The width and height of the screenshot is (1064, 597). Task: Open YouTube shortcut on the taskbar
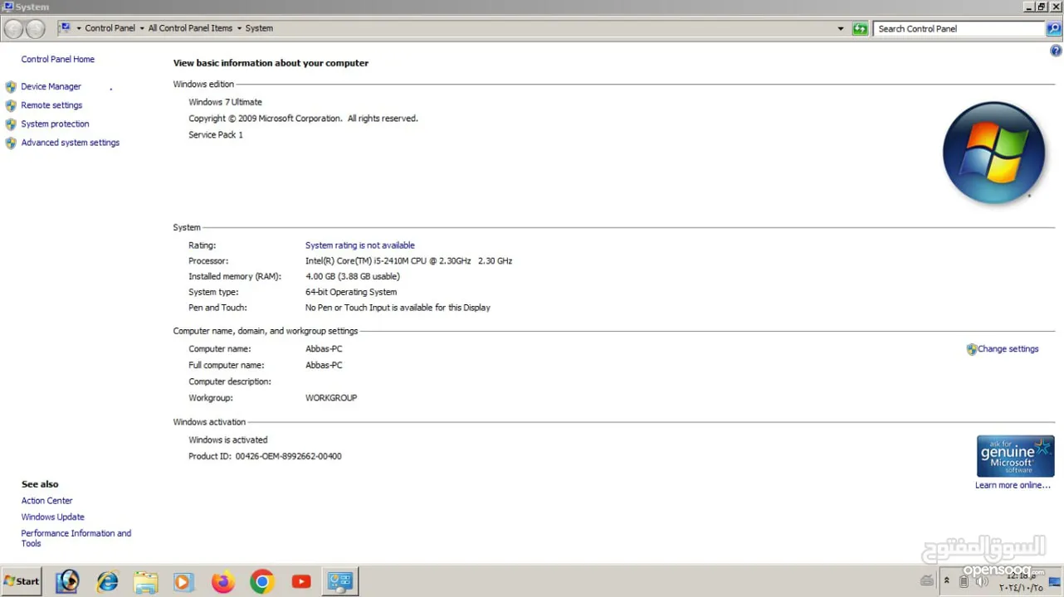click(301, 582)
